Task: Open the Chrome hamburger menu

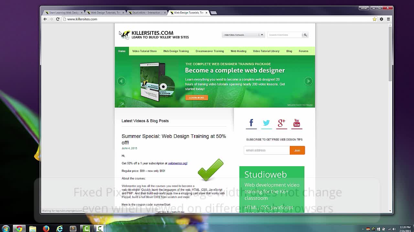Action: coord(388,19)
